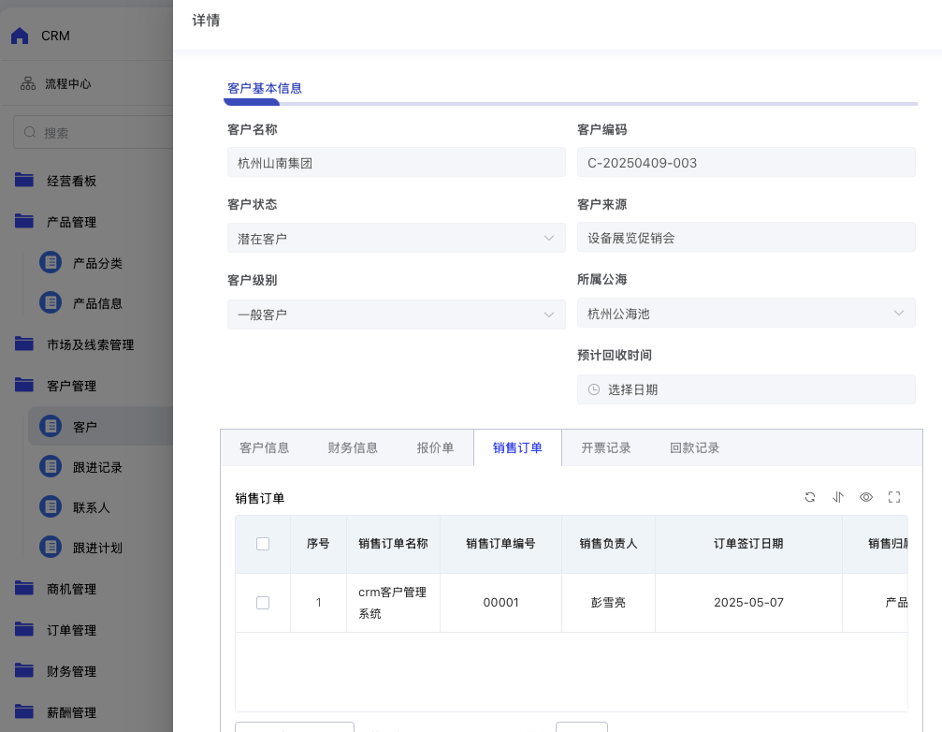
Task: Refresh the 销售订单 table
Action: coord(810,497)
